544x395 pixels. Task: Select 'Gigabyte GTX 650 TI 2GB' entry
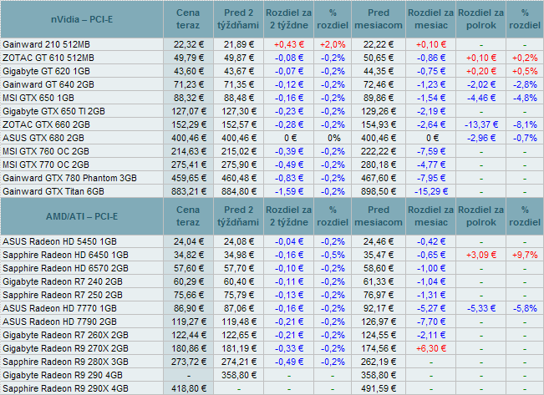click(x=53, y=111)
